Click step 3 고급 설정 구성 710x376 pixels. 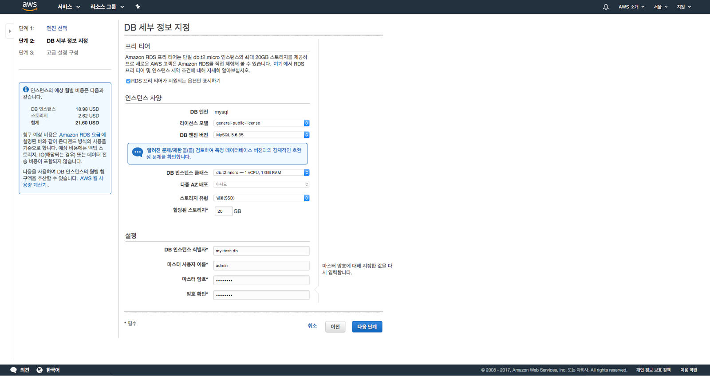point(62,53)
